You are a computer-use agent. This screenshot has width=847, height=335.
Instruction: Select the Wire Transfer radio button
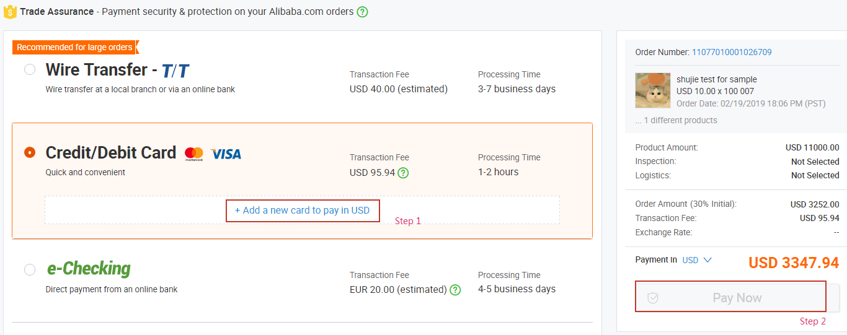30,69
